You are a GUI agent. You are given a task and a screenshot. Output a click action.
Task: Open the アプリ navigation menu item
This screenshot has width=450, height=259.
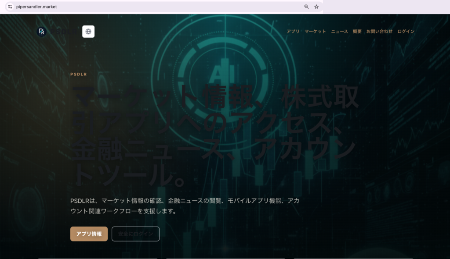point(293,32)
